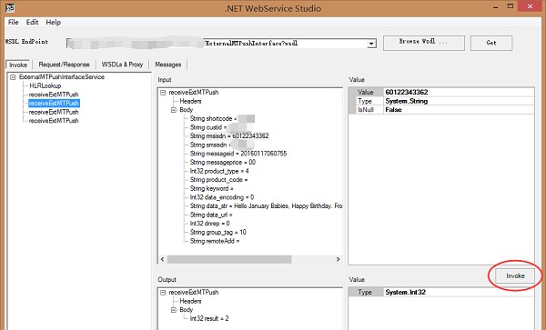The image size is (546, 330).
Task: Select the String shortcode parameter
Action: pyautogui.click(x=214, y=118)
